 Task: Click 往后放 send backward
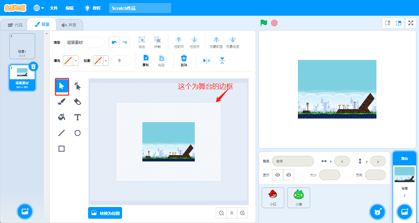tap(194, 42)
